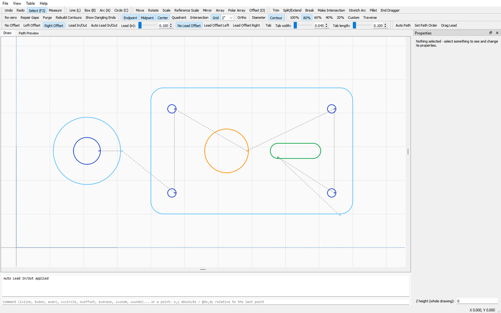Screen dimensions: 501x313
Task: Select the Split/Extend tool
Action: pyautogui.click(x=292, y=10)
